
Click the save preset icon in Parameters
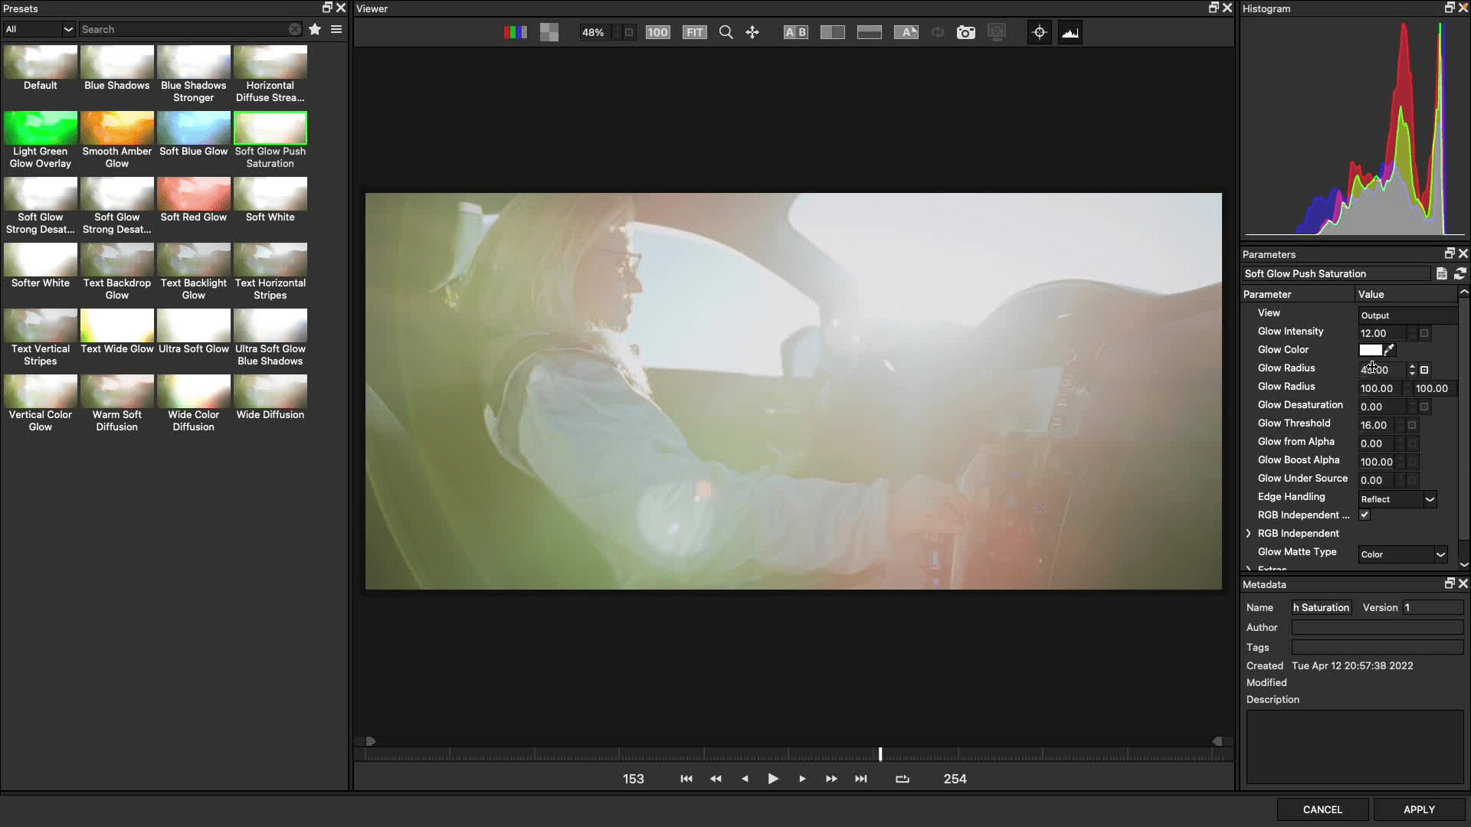coord(1441,273)
